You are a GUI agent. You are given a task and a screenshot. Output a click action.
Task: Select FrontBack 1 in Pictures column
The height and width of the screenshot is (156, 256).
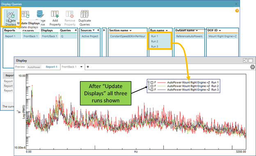coord(30,36)
